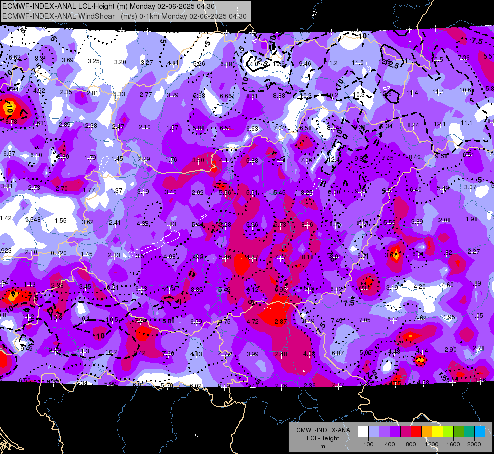Select the light lavender legend swatch above 100
This screenshot has width=494, height=454.
click(373, 432)
